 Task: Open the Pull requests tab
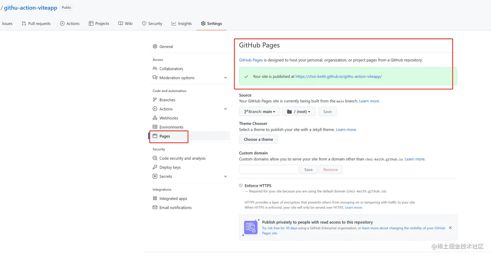(36, 23)
